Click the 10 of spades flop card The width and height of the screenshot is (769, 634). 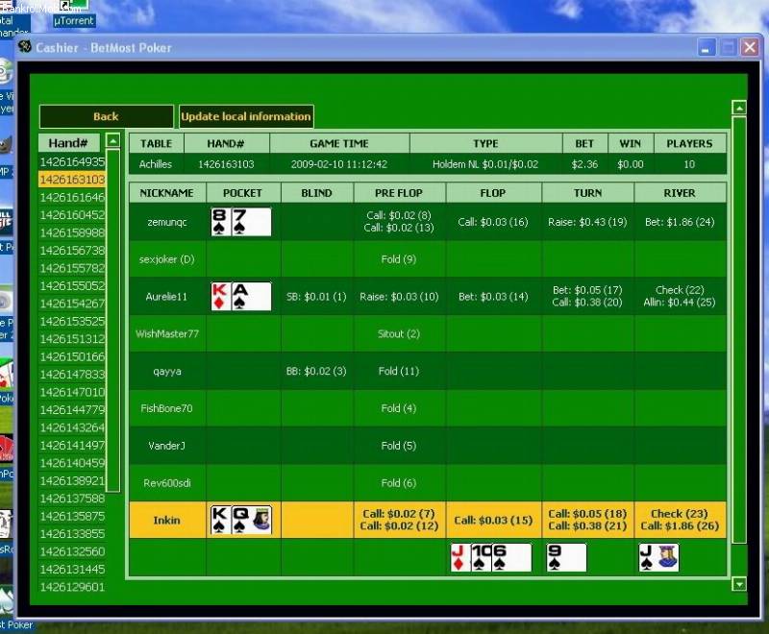[x=481, y=557]
